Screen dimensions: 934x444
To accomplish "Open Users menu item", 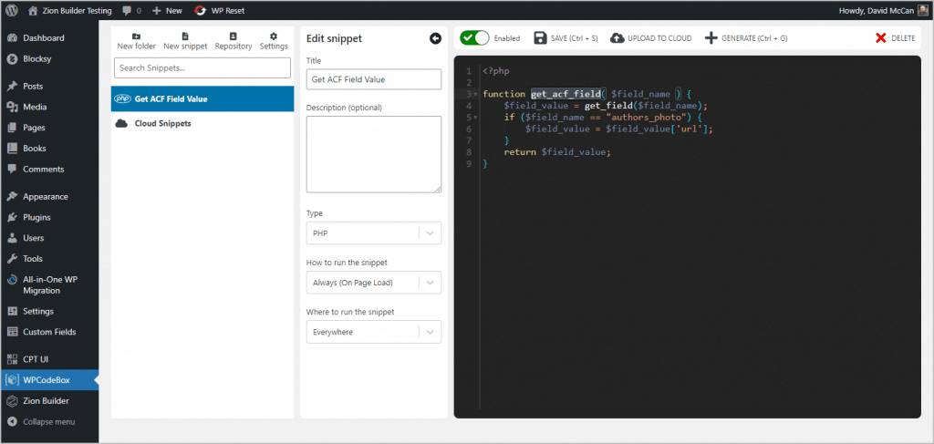I will (49, 238).
